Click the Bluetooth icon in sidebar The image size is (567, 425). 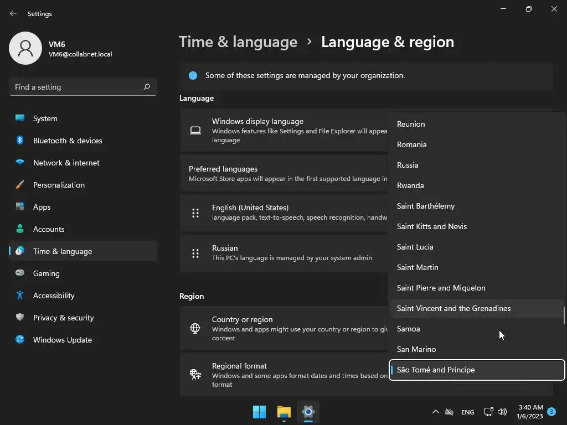pyautogui.click(x=20, y=140)
